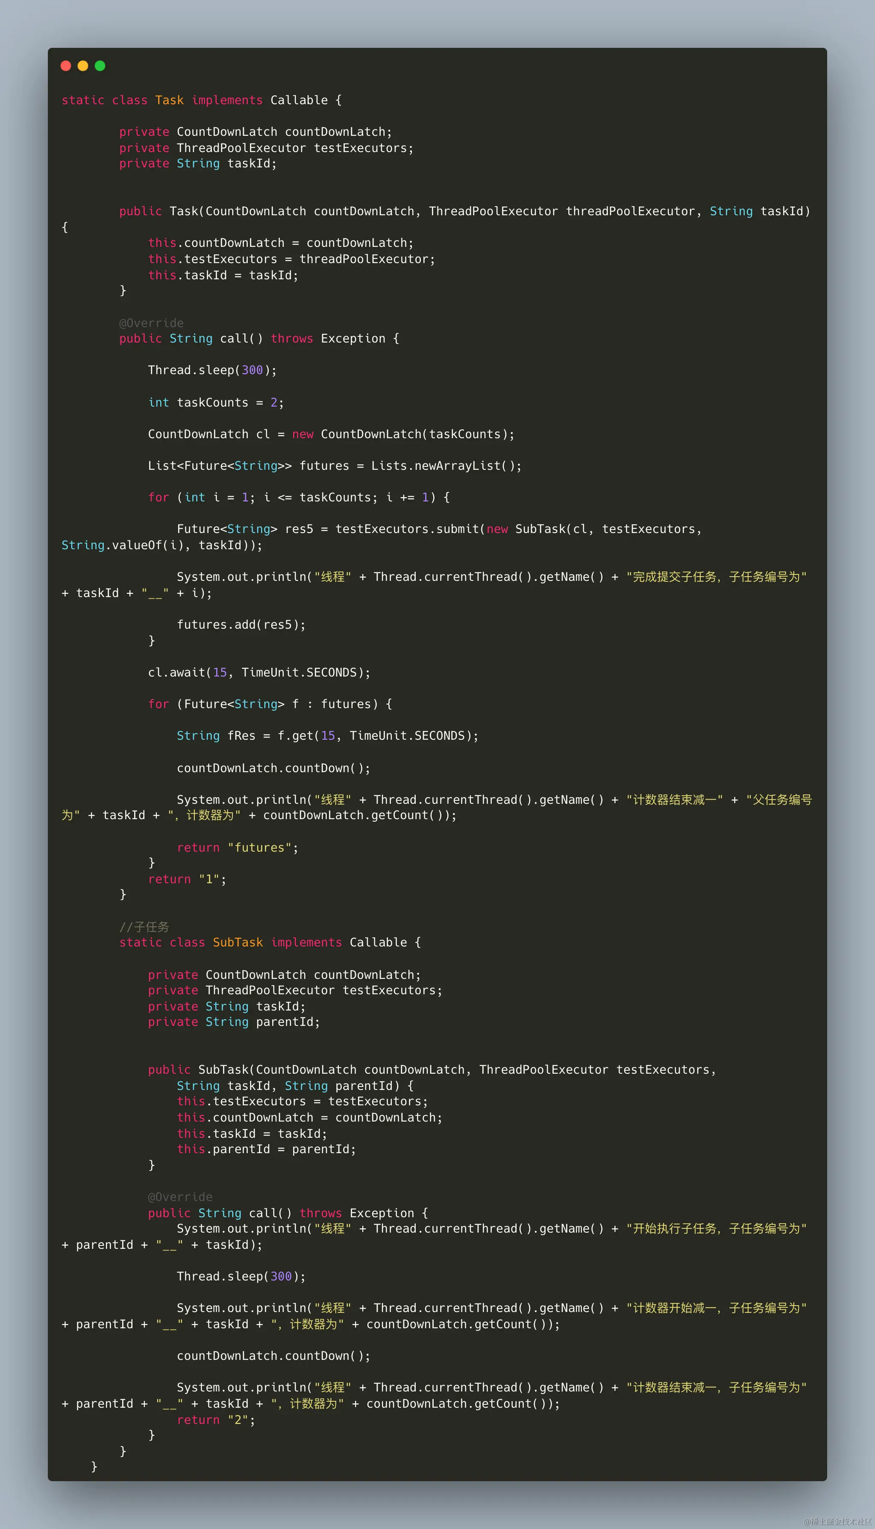This screenshot has height=1529, width=875.
Task: Click the return "1"; statement
Action: tap(187, 879)
